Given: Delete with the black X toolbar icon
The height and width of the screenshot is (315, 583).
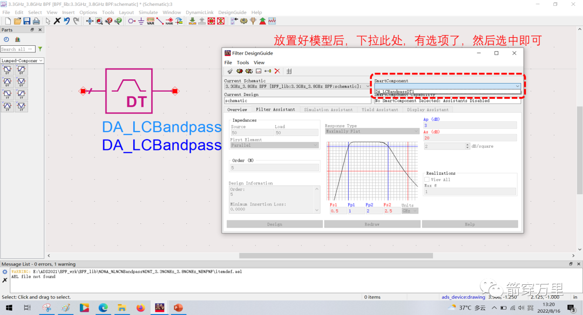Looking at the screenshot, I should tap(57, 21).
